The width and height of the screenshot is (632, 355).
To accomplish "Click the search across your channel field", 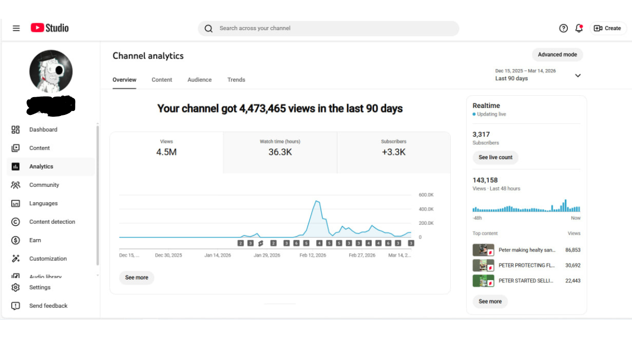I will 328,28.
